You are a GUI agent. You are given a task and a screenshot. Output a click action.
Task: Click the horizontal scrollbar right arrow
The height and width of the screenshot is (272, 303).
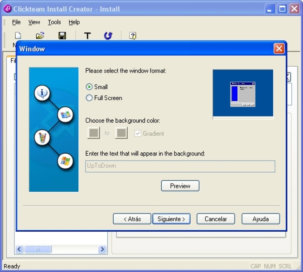102,249
